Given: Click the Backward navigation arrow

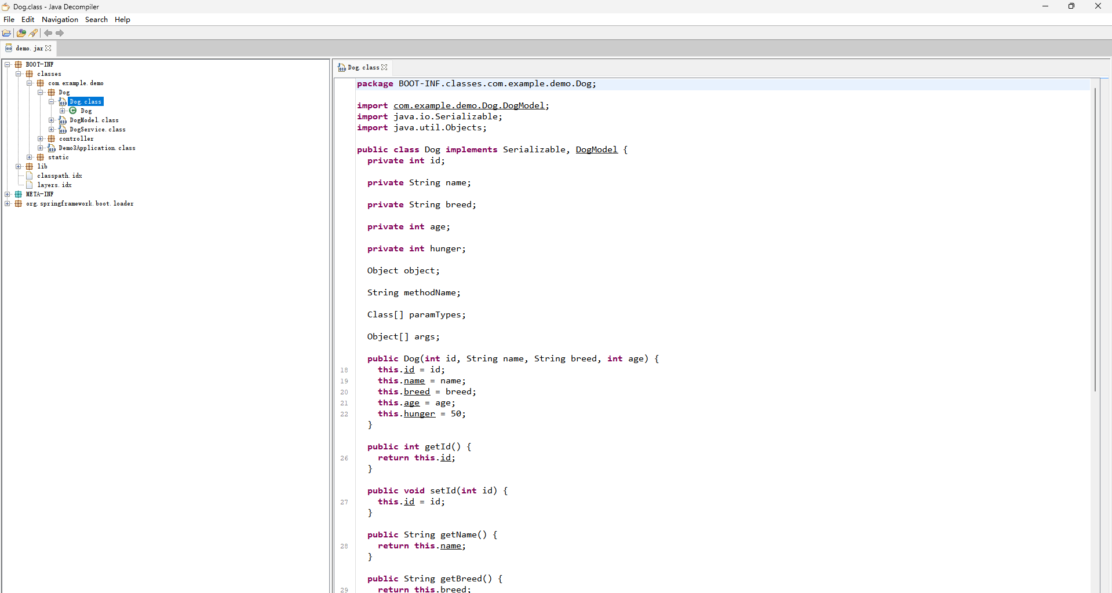Looking at the screenshot, I should point(48,33).
